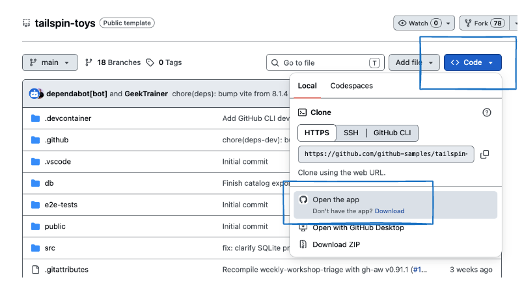Click the branch icon next to 18 Branches
This screenshot has height=284, width=524.
click(89, 62)
